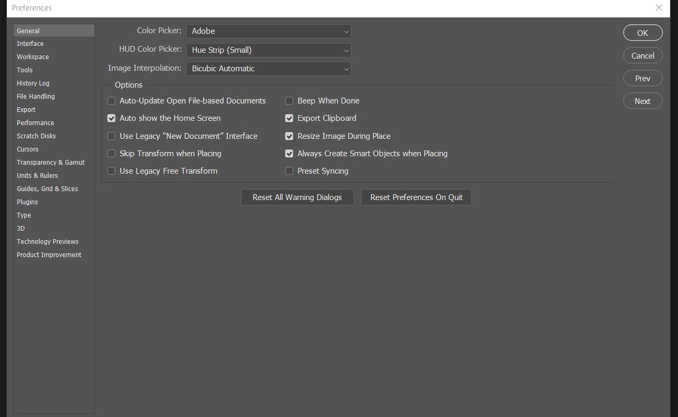Switch to the Interface preferences section
The image size is (678, 417).
pos(30,43)
